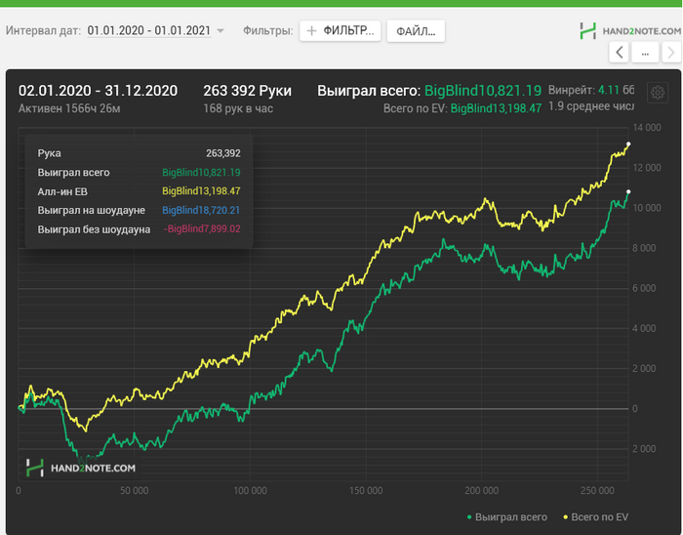Click the green winnings line end point
Viewport: 683px width, 535px height.
[x=628, y=191]
